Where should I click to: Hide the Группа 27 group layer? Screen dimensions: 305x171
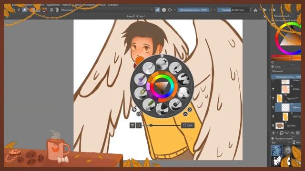coord(273,98)
